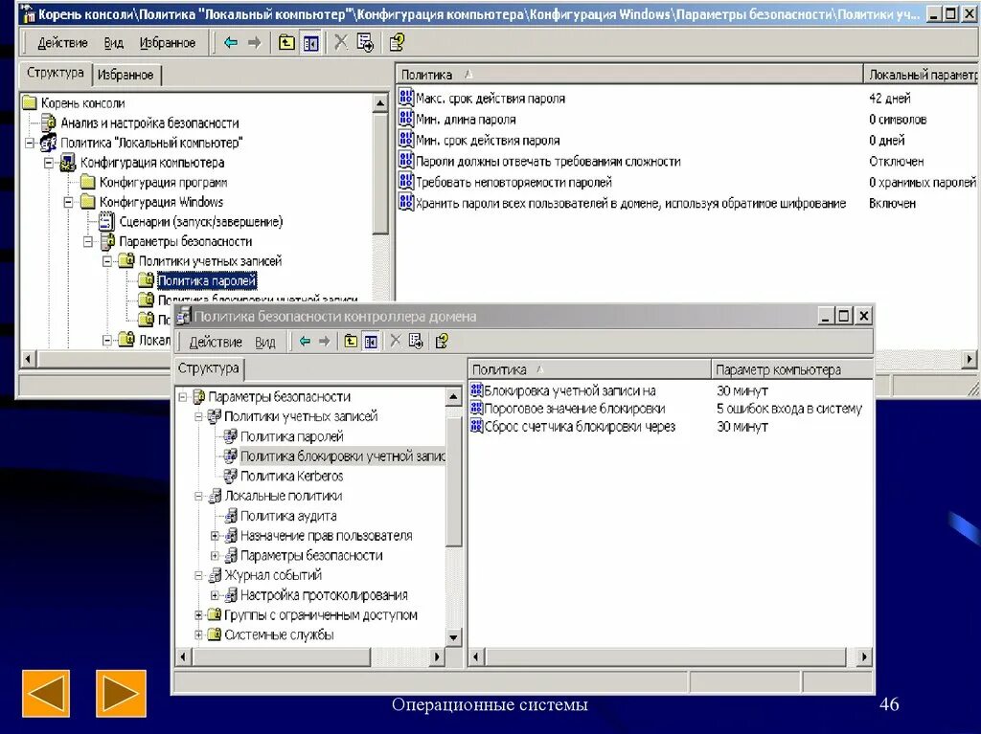Viewport: 981px width, 734px height.
Task: Click Forward arrow in Console Root toolbar
Action: point(254,42)
